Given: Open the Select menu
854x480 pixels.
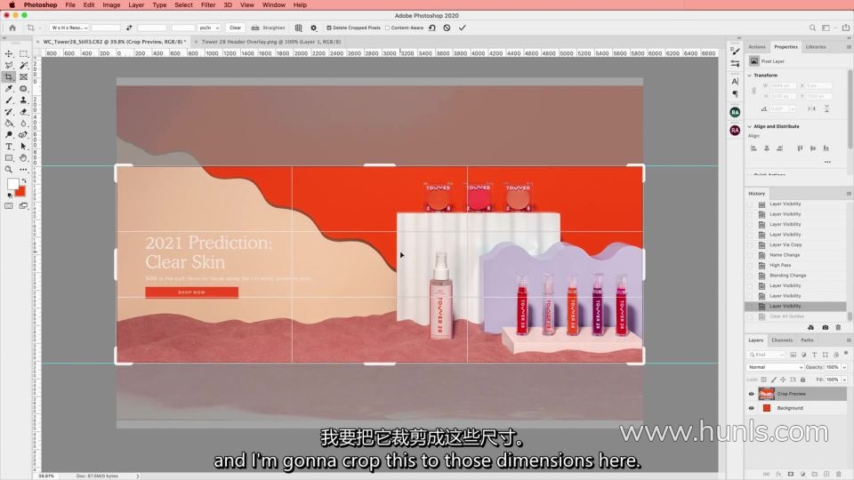Looking at the screenshot, I should (x=183, y=5).
